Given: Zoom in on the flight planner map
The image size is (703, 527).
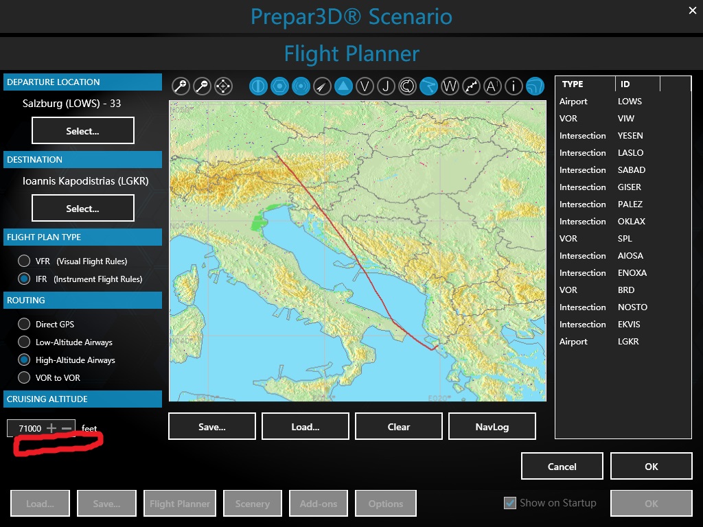Looking at the screenshot, I should click(181, 86).
